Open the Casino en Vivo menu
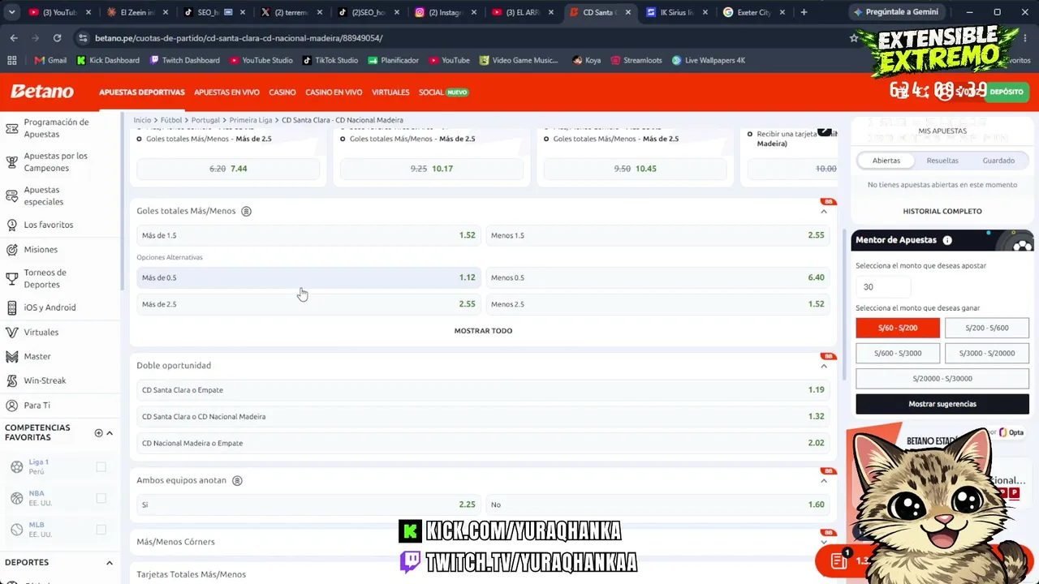 (x=334, y=92)
